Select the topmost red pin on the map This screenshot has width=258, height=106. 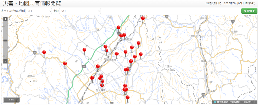point(143,18)
